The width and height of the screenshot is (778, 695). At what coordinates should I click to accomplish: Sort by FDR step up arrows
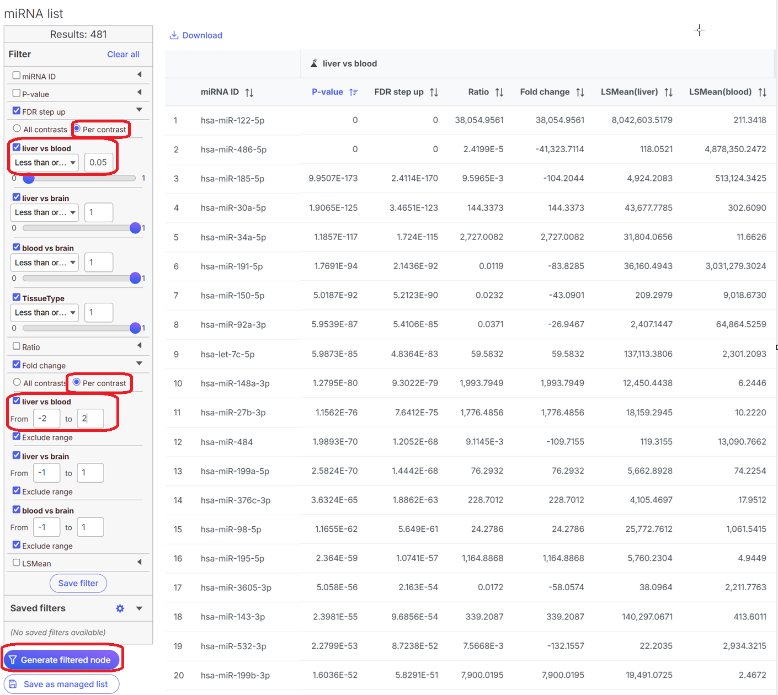434,93
